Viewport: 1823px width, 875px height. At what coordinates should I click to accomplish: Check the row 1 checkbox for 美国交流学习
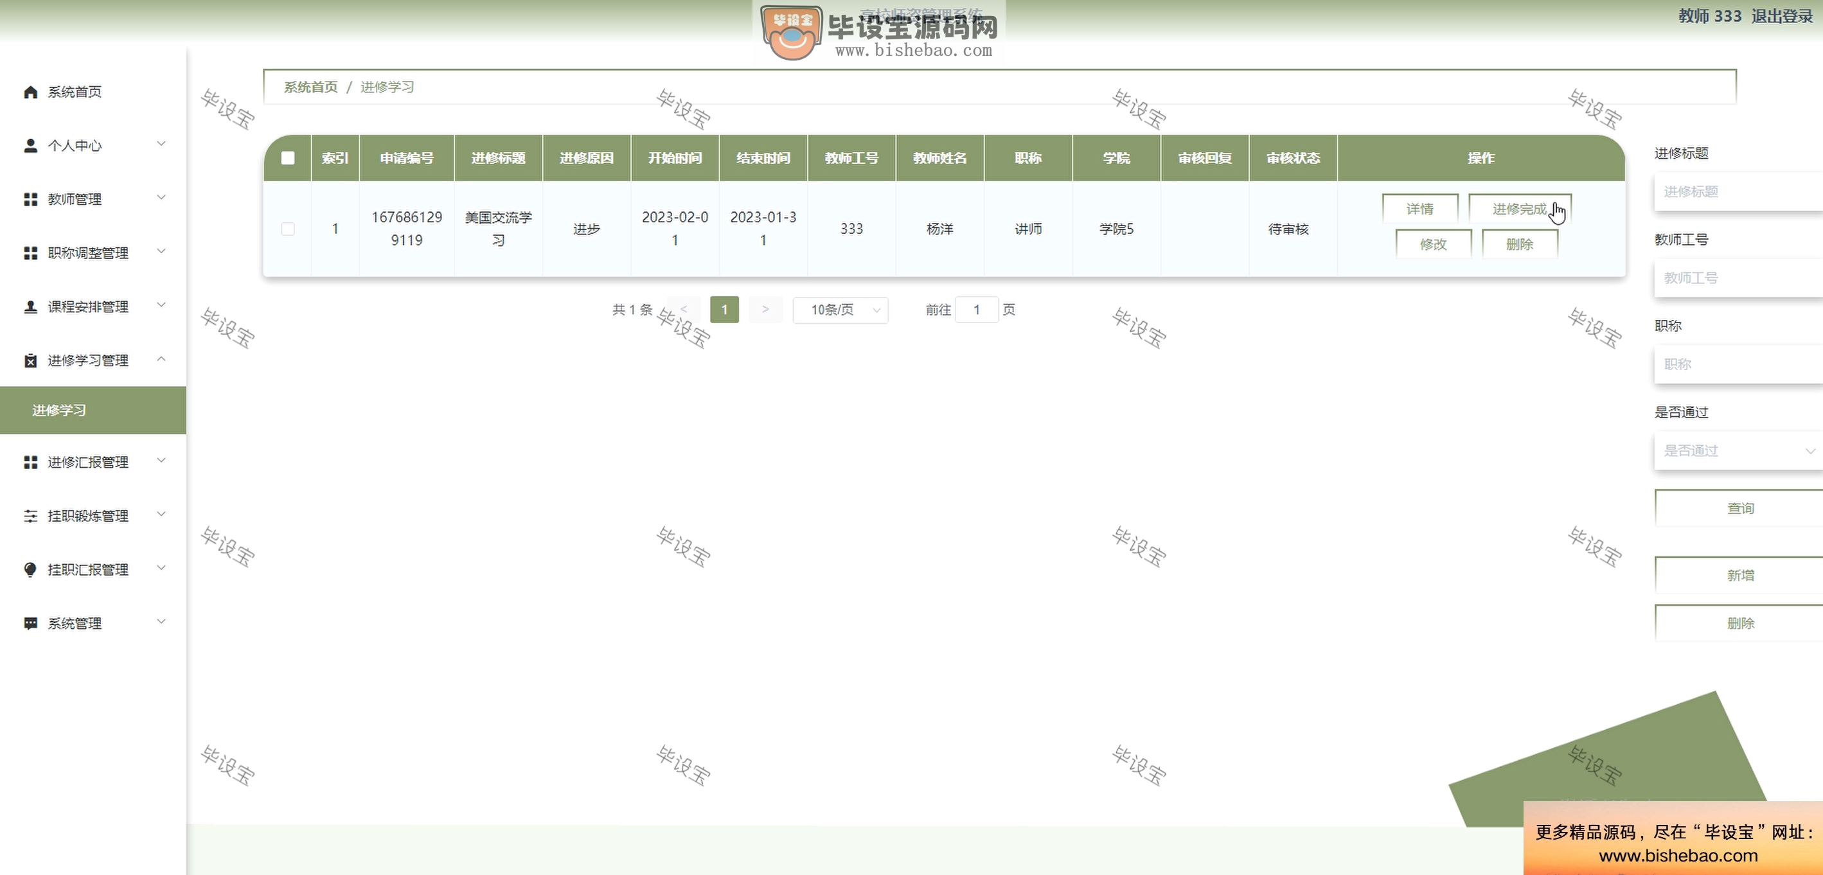(288, 229)
